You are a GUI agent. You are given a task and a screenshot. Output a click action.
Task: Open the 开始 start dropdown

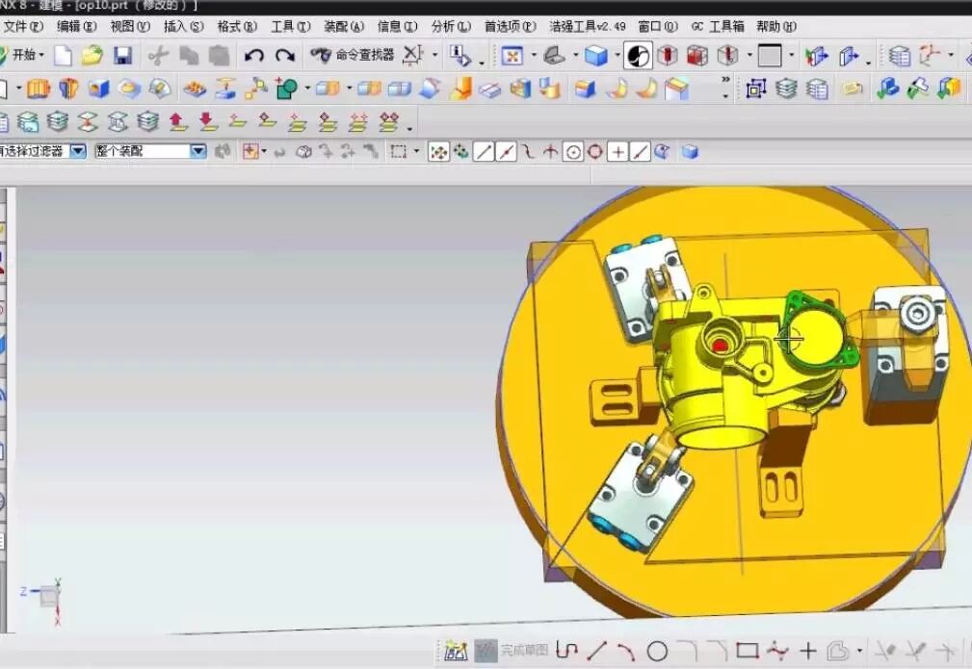[x=24, y=56]
